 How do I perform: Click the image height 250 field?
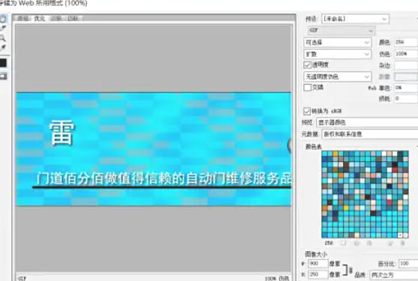point(318,274)
